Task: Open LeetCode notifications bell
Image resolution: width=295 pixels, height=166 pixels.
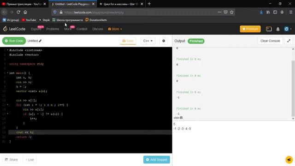Action: point(278,29)
